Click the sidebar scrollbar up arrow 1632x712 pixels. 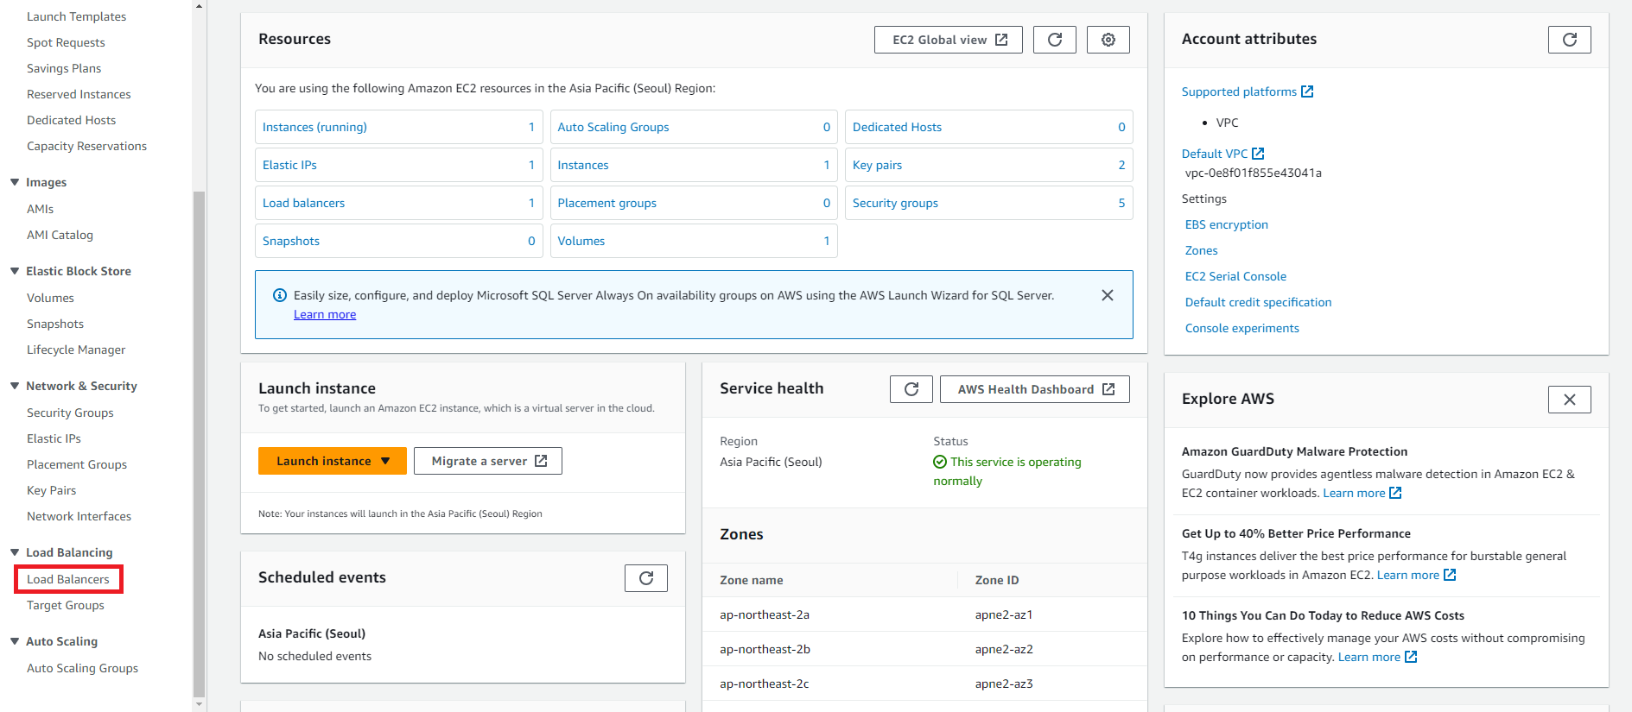click(200, 6)
